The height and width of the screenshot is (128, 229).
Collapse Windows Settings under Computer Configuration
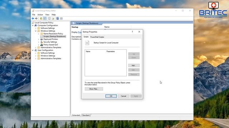click(x=36, y=31)
